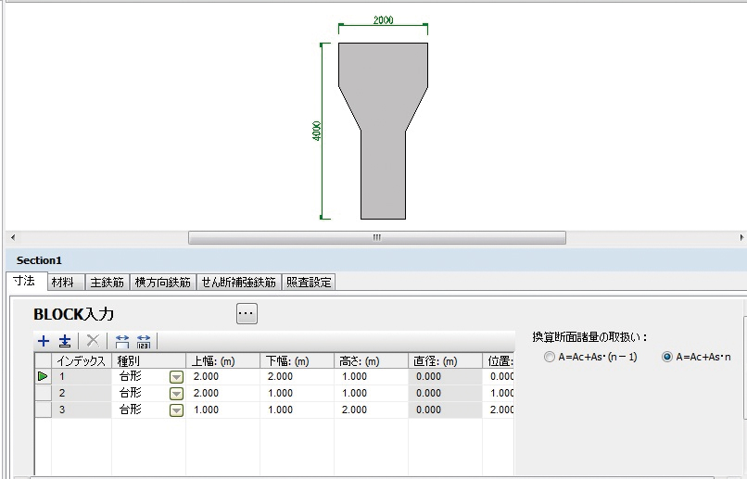Click 直径 cell of row 2
Screen dimensions: 747x479
coord(445,393)
